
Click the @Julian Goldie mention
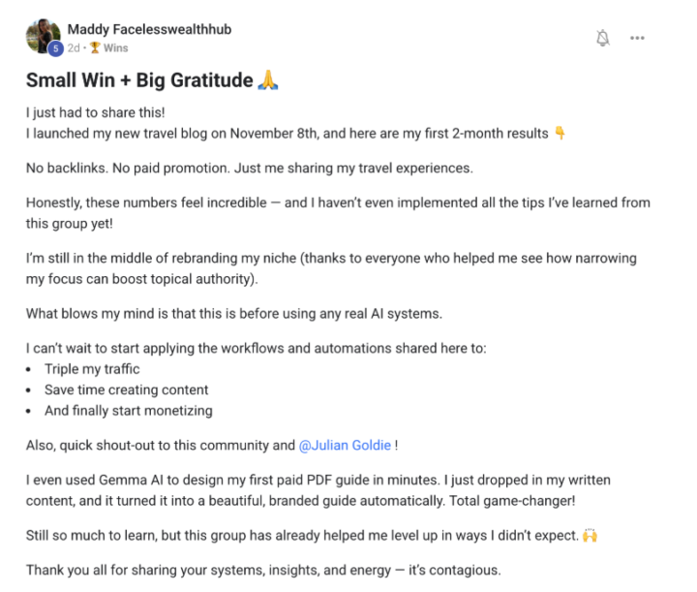point(346,446)
